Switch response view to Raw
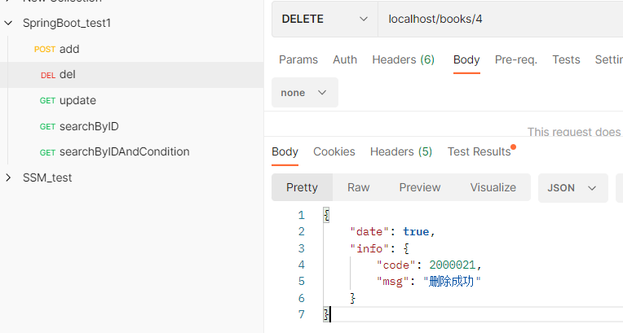623x333 pixels. (359, 187)
